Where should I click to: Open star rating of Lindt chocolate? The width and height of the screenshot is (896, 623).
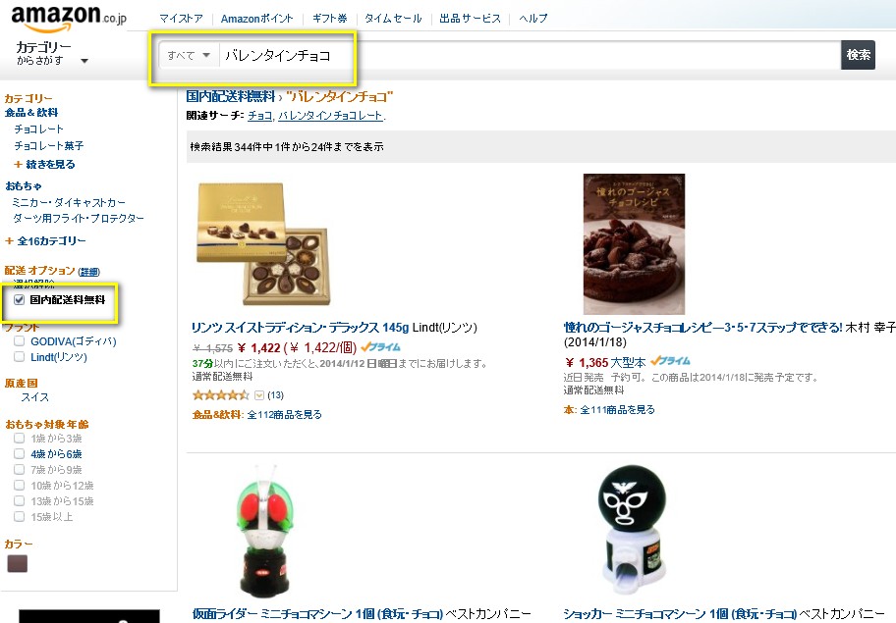click(221, 394)
